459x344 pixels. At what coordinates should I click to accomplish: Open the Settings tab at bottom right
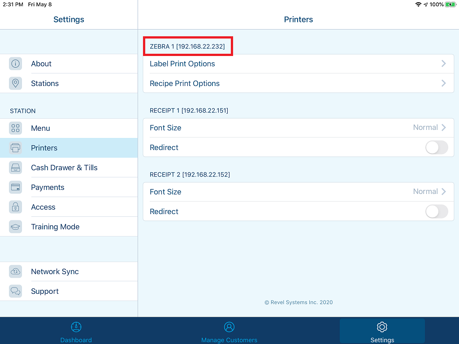pyautogui.click(x=382, y=331)
